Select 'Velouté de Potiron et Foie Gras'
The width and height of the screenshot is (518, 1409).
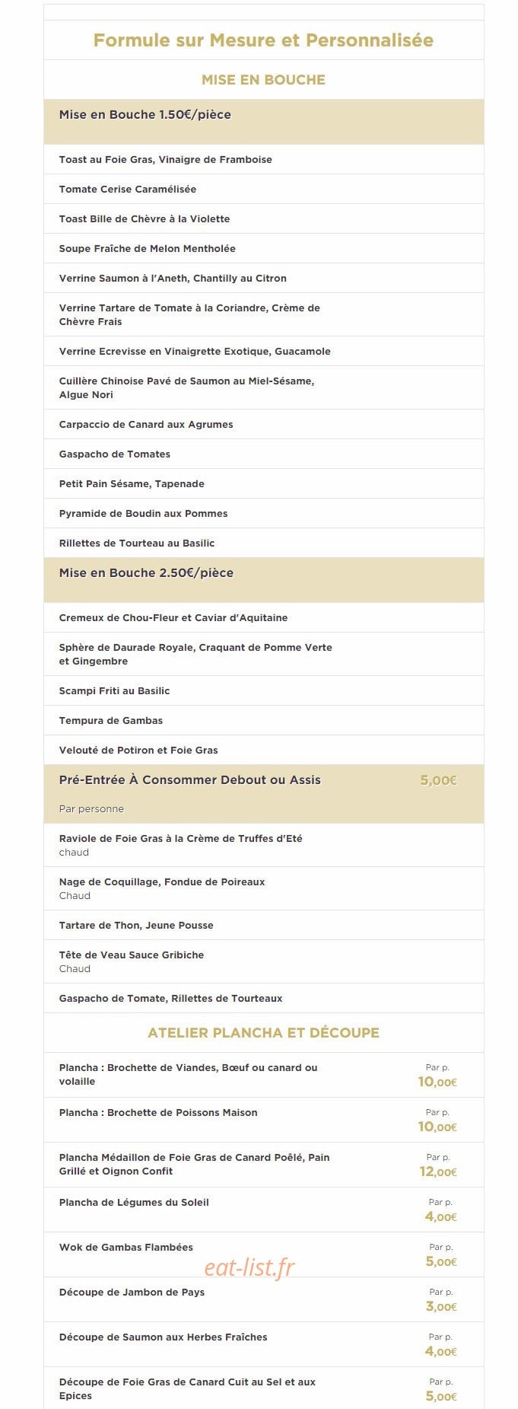point(138,751)
